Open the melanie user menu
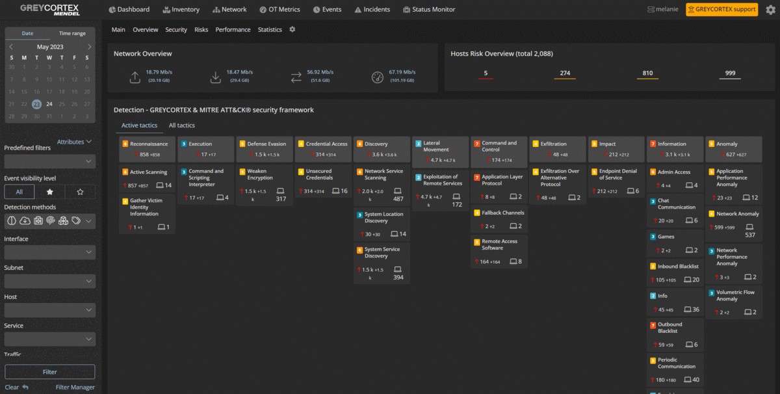This screenshot has width=780, height=394. tap(664, 9)
